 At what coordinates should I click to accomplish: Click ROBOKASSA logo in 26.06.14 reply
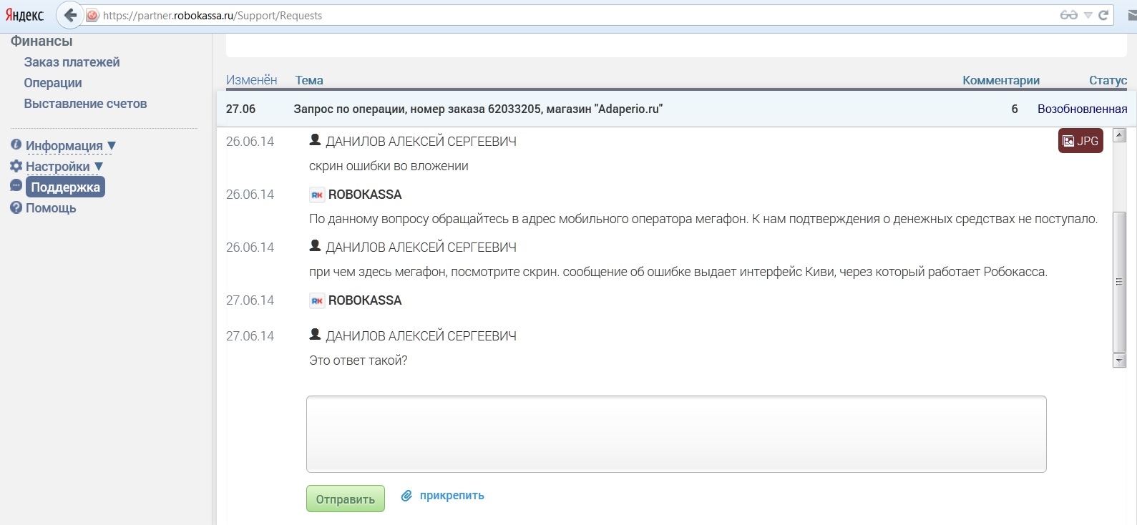coord(317,195)
